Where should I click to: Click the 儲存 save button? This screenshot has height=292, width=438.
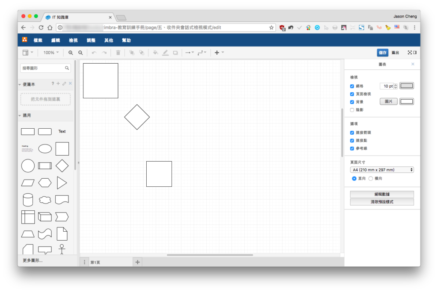click(x=382, y=53)
